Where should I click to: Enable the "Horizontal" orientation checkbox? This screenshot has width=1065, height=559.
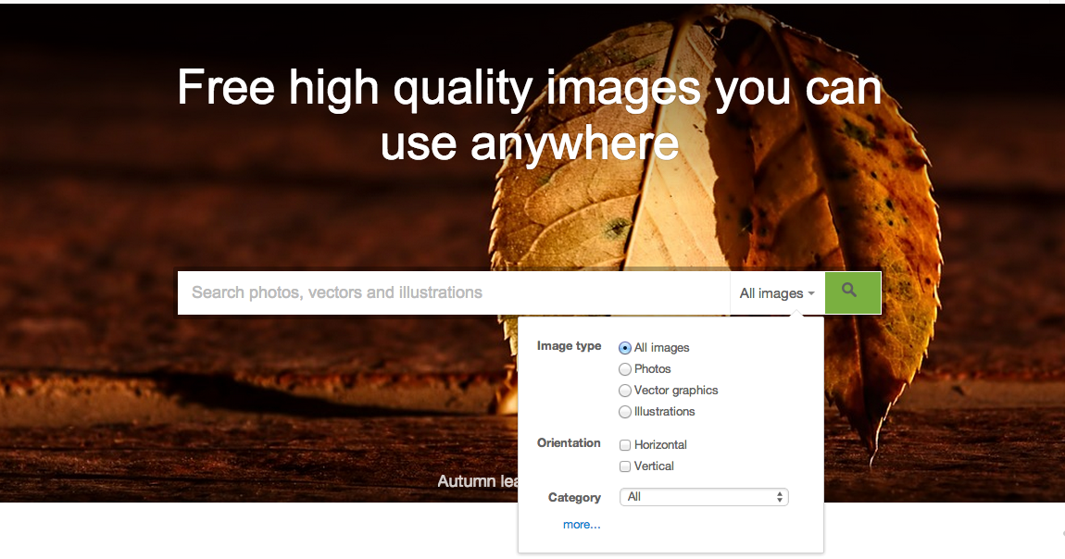[x=625, y=444]
